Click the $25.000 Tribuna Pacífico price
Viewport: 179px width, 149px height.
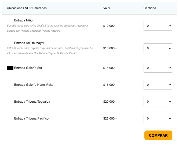tap(110, 118)
